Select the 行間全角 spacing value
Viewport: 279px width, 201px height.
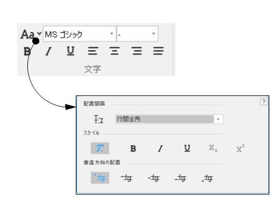point(165,119)
